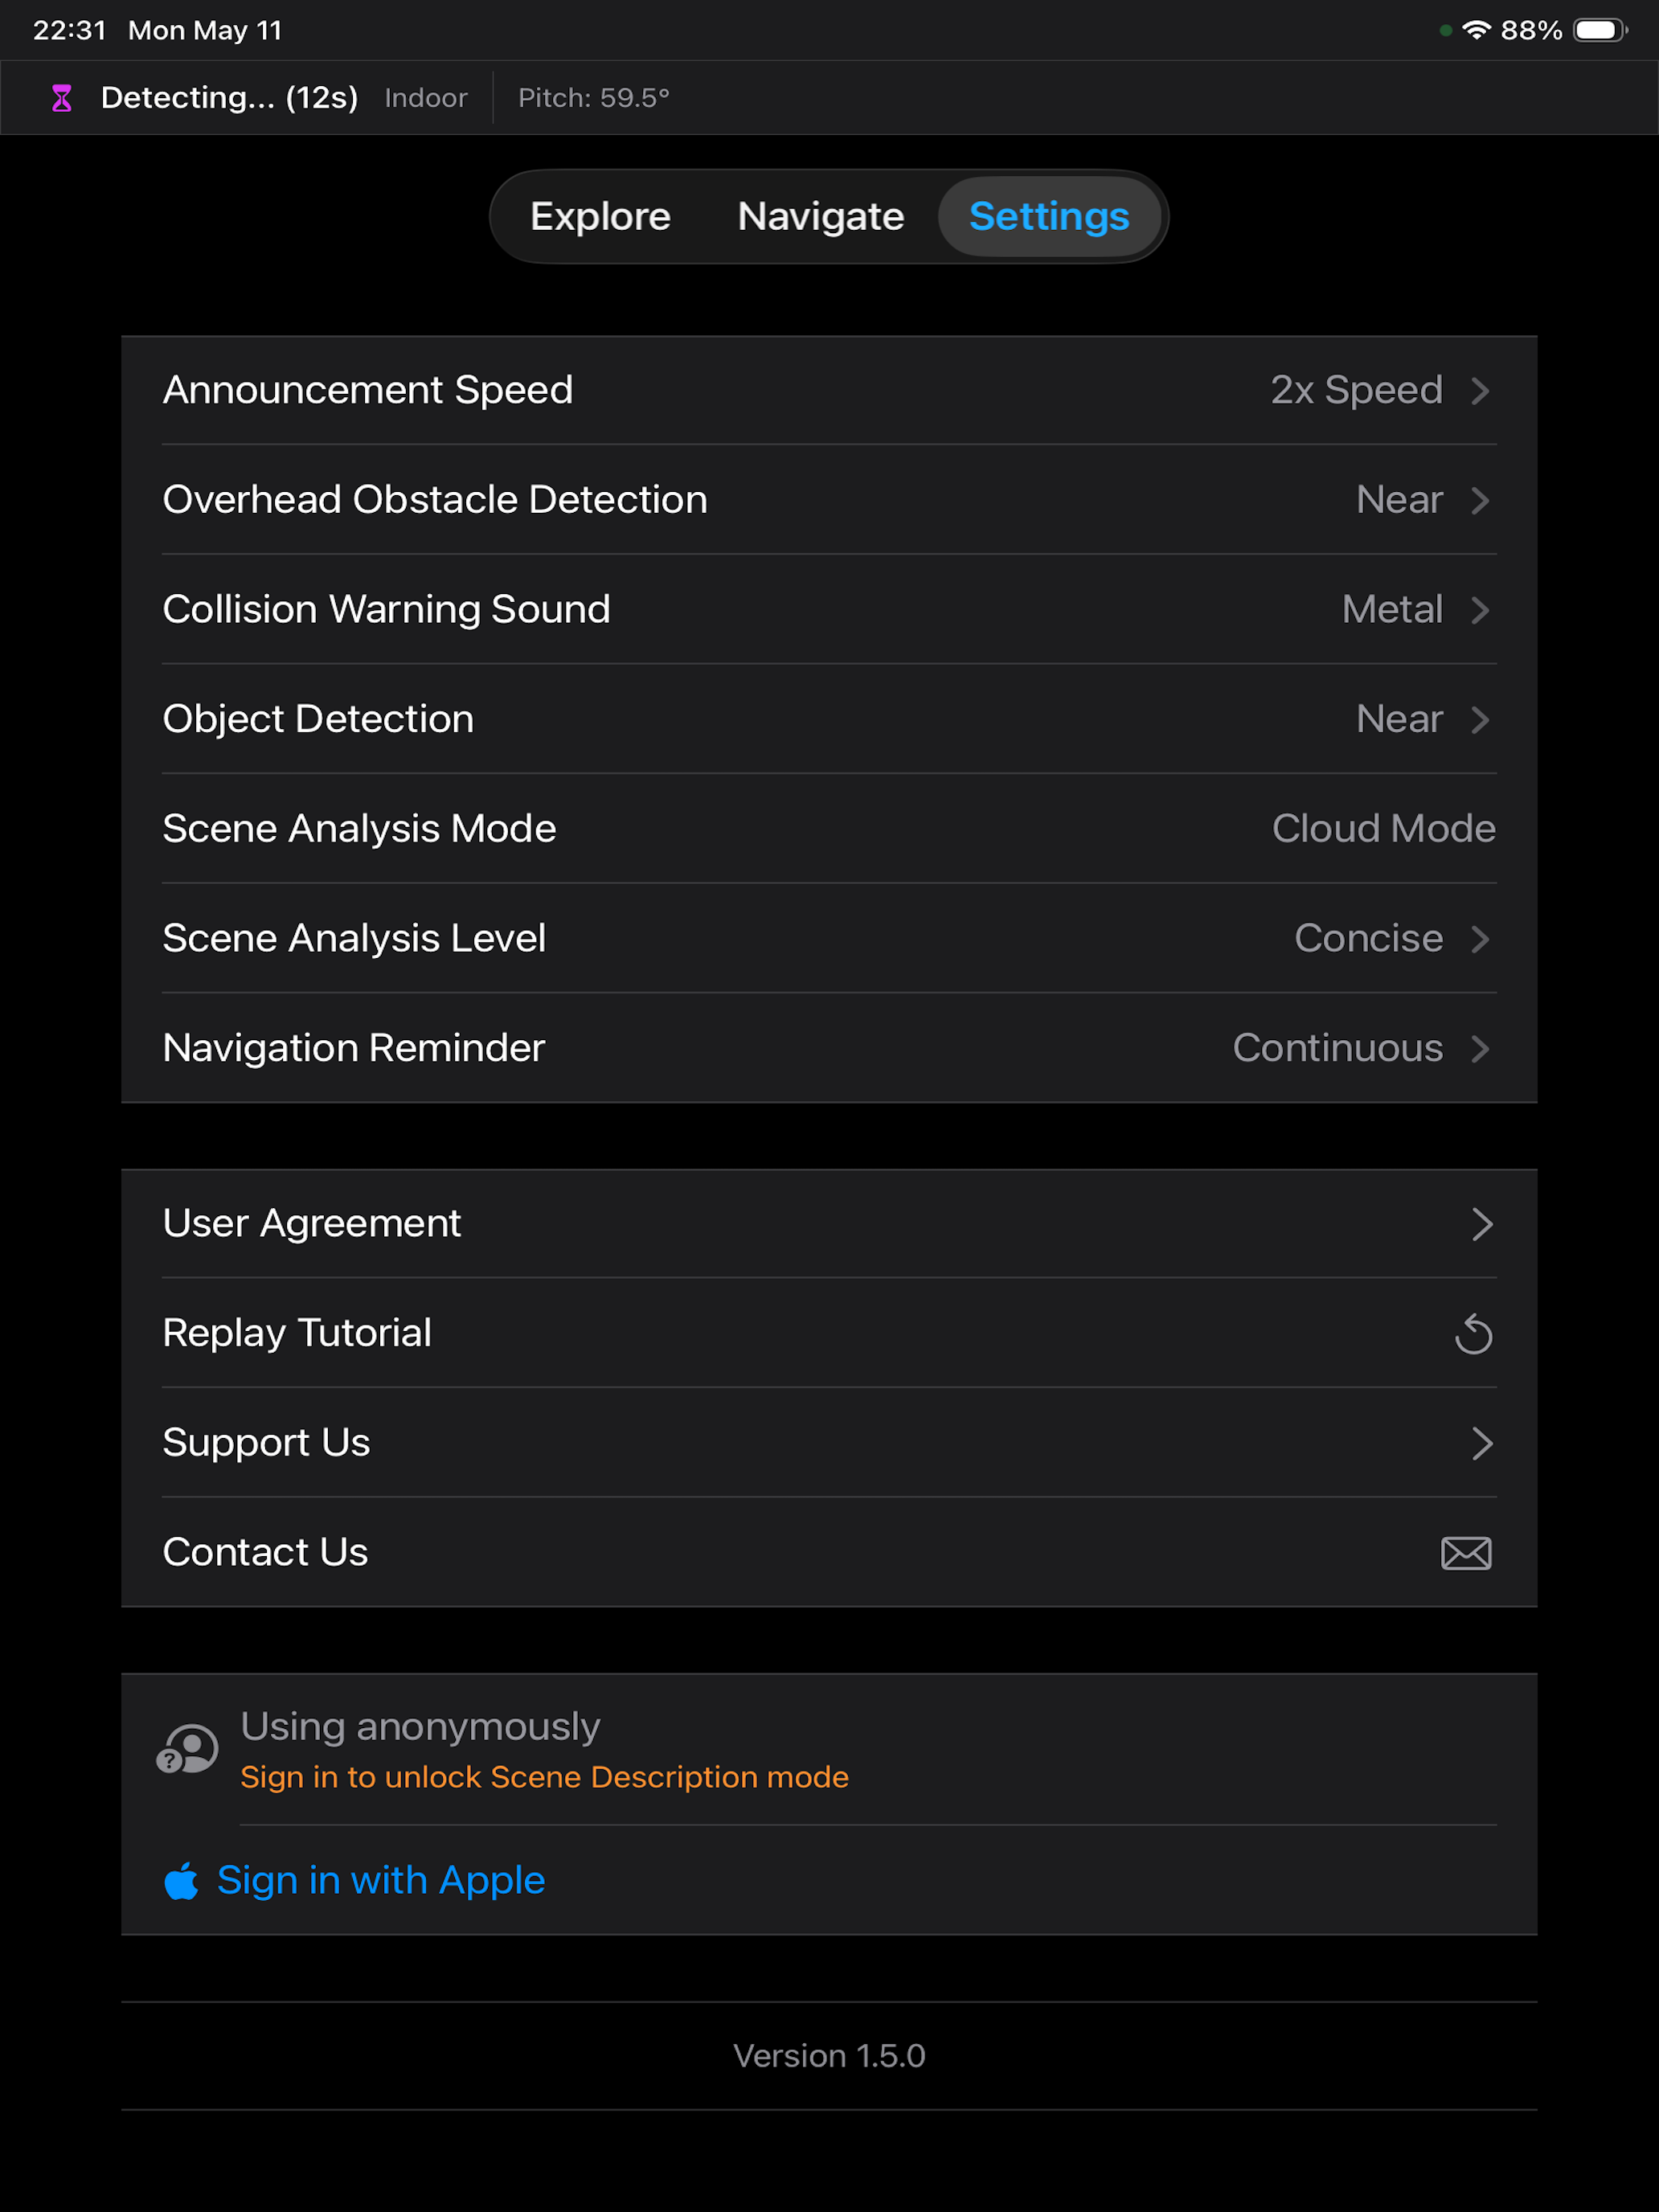Tap the replay arrow icon for Replay Tutorial
The height and width of the screenshot is (2212, 1659).
(1473, 1334)
